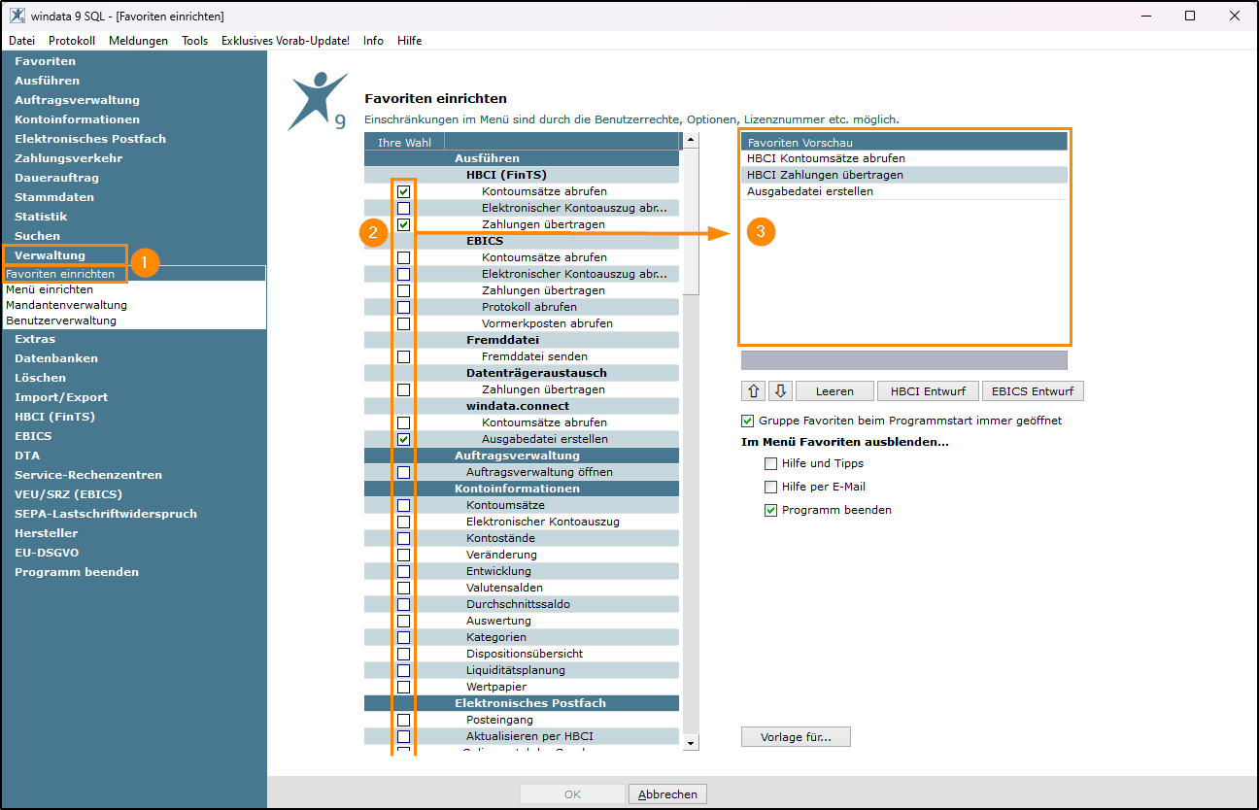Move selected favorite up with arrow button
1259x810 pixels.
click(x=754, y=391)
